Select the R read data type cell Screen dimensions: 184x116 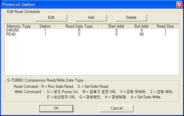tap(79, 30)
